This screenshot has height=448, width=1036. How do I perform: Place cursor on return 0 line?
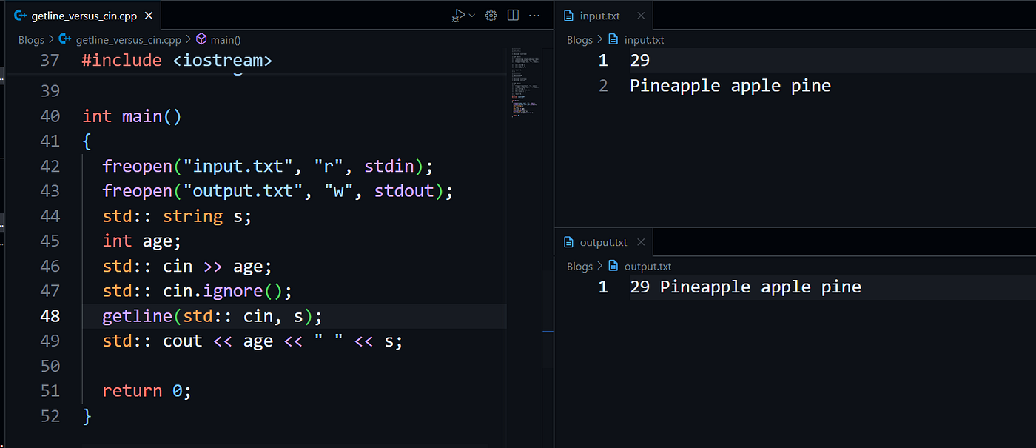pos(147,391)
